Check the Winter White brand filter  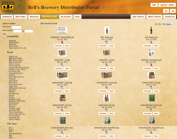pyautogui.click(x=8, y=120)
